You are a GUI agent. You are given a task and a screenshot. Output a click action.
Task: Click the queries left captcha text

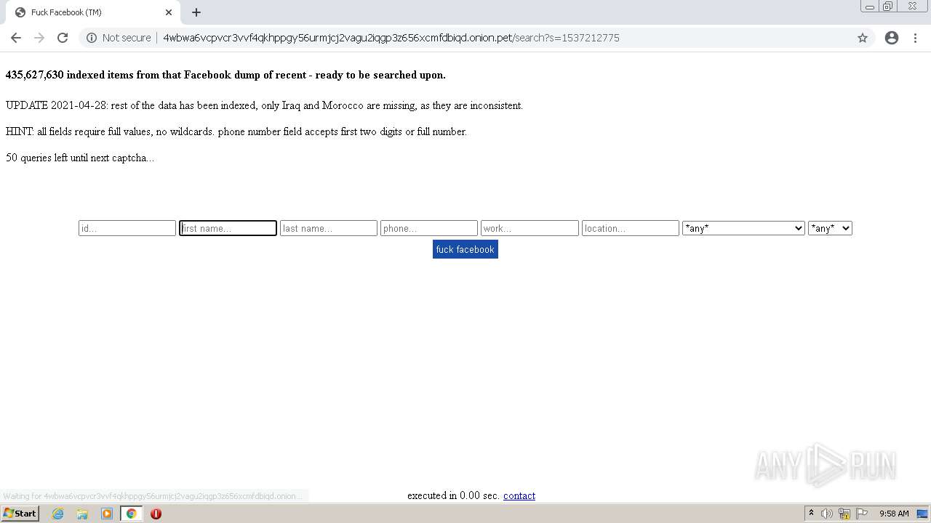point(80,158)
